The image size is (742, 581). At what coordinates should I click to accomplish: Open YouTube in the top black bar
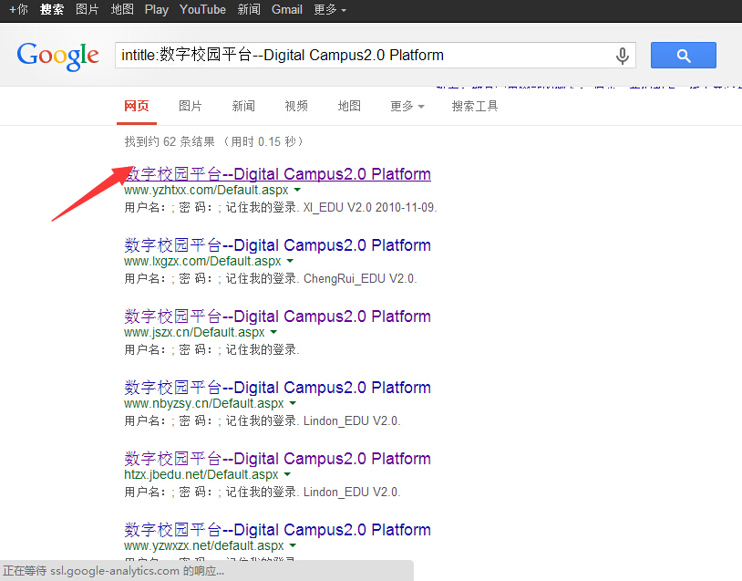202,9
